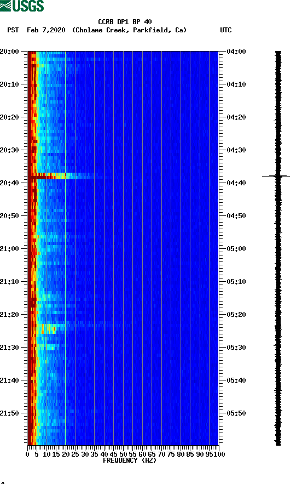
Task: Click the date 'Feb 7,2020'
Action: pos(46,30)
